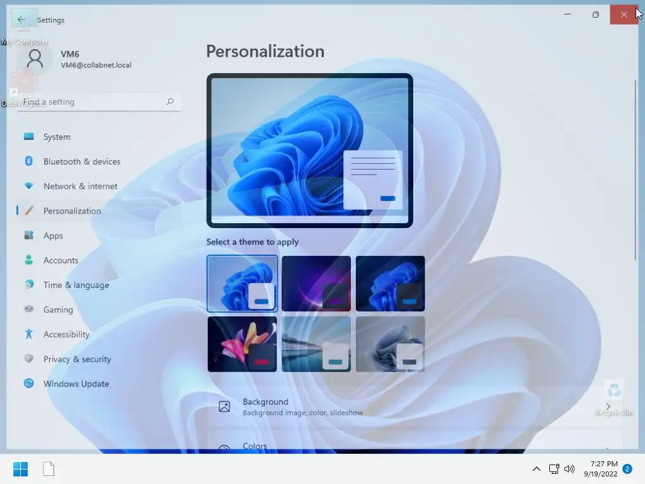Click the VM6 user avatar icon
The image size is (645, 484).
click(35, 59)
